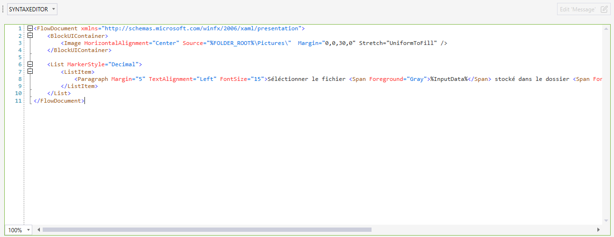Click the pencil icon beside Edit 'Message'

click(x=604, y=9)
